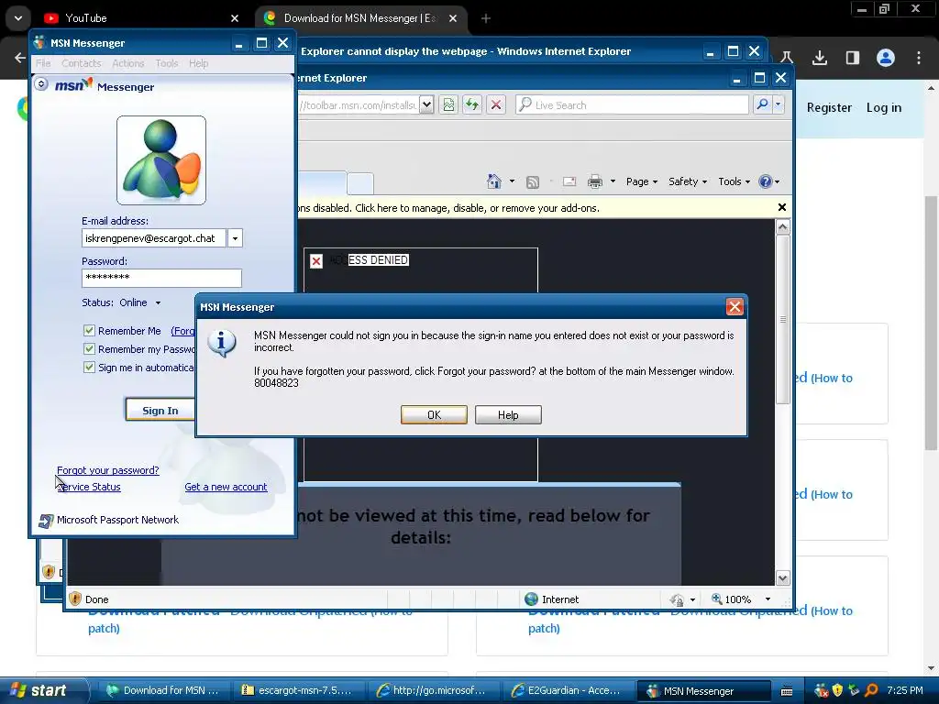Click the Microsoft Passport Network icon
939x704 pixels.
pyautogui.click(x=46, y=521)
